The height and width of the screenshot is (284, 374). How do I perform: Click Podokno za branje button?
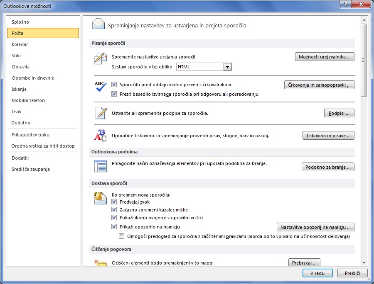(328, 167)
